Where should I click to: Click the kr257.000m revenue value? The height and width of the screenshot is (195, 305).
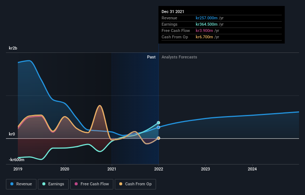click(207, 18)
